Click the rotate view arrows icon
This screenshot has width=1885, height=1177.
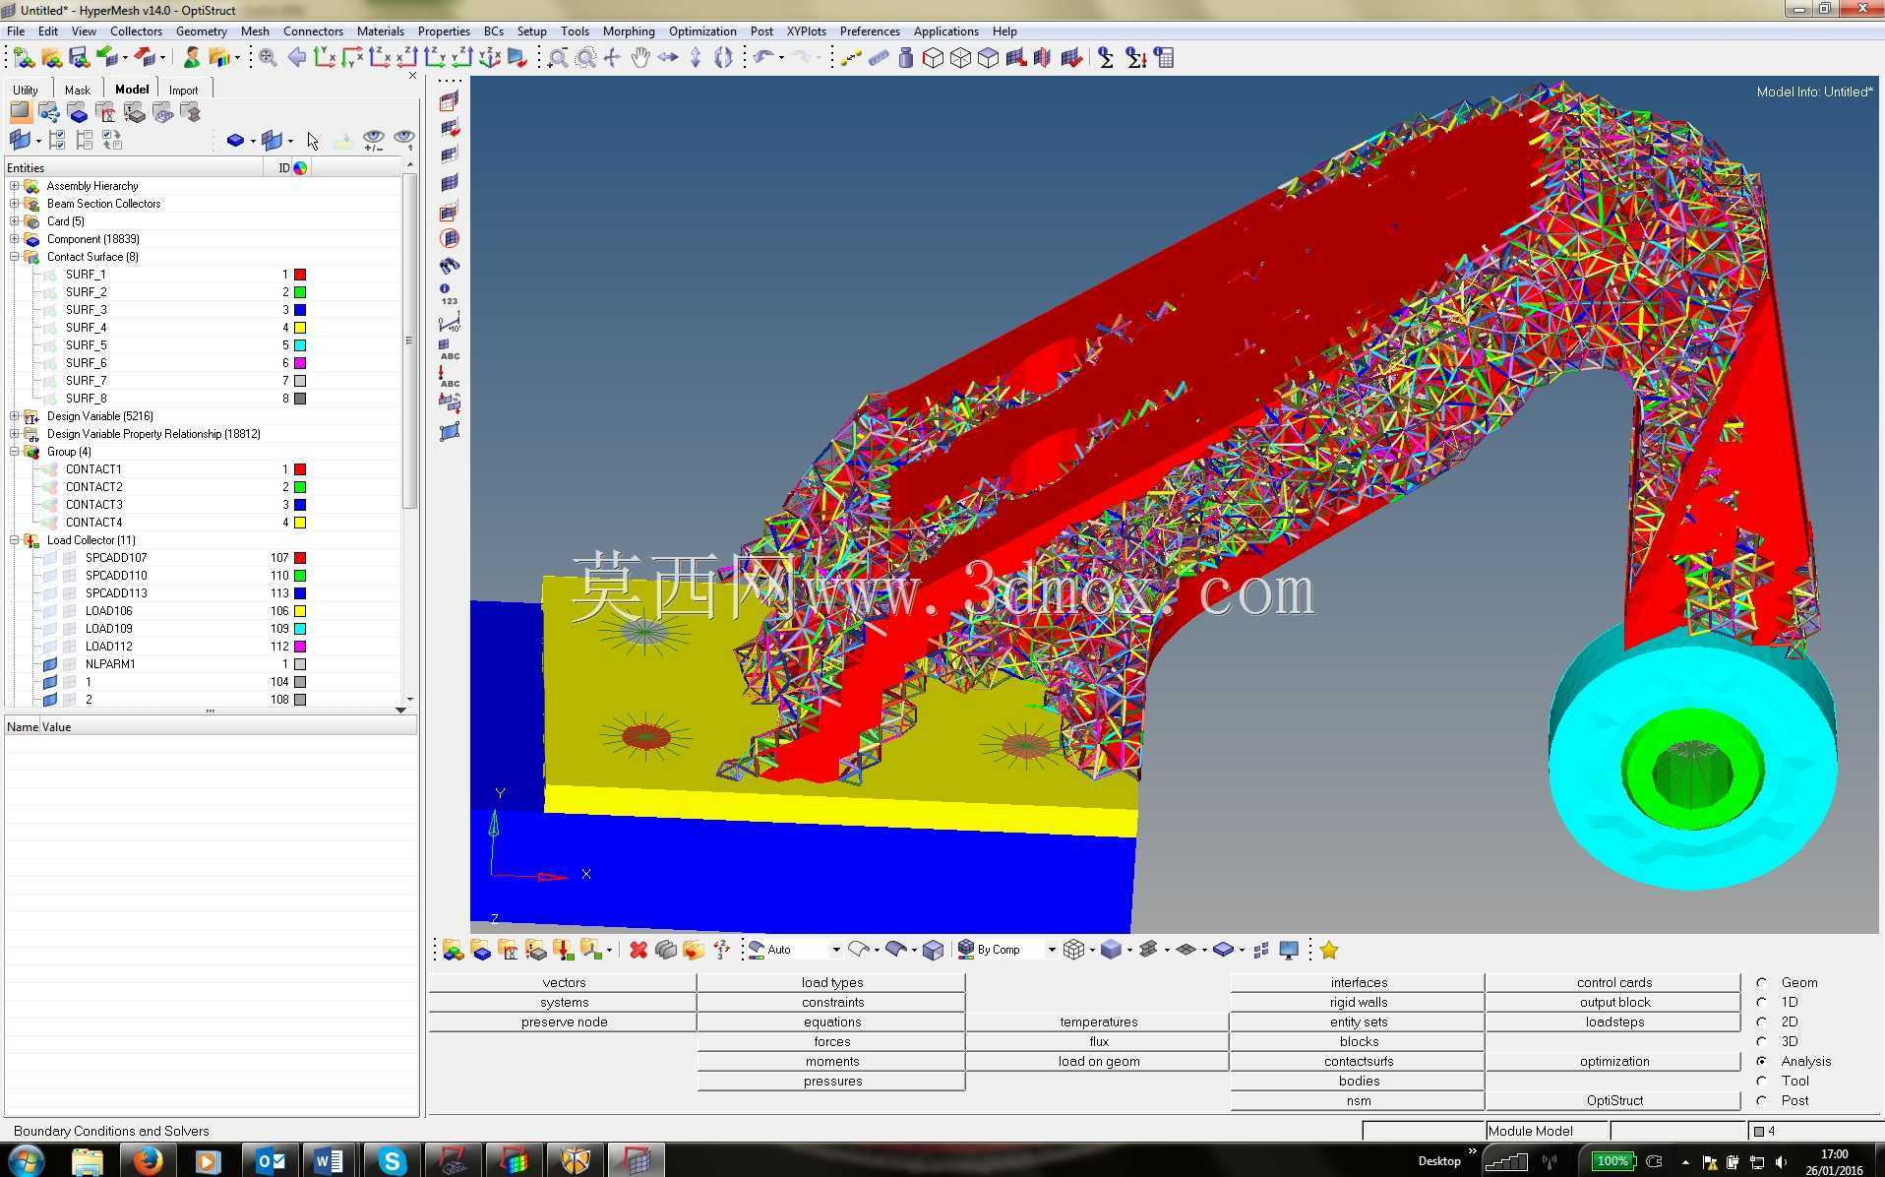(723, 58)
